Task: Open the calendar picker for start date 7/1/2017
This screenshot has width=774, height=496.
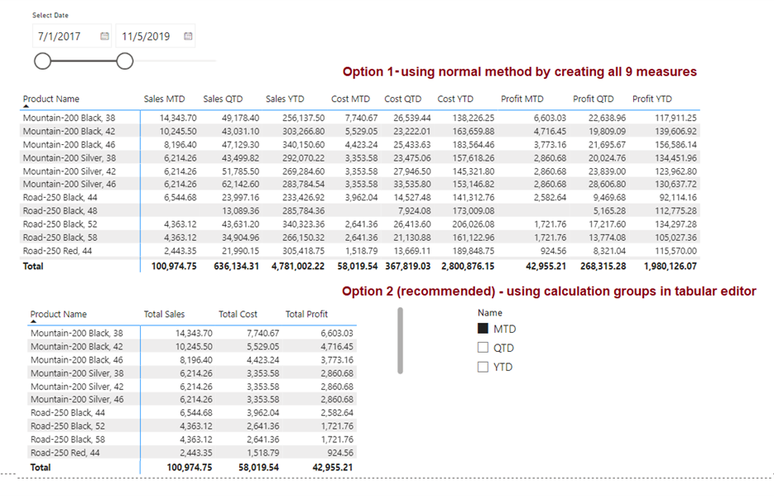Action: click(104, 36)
